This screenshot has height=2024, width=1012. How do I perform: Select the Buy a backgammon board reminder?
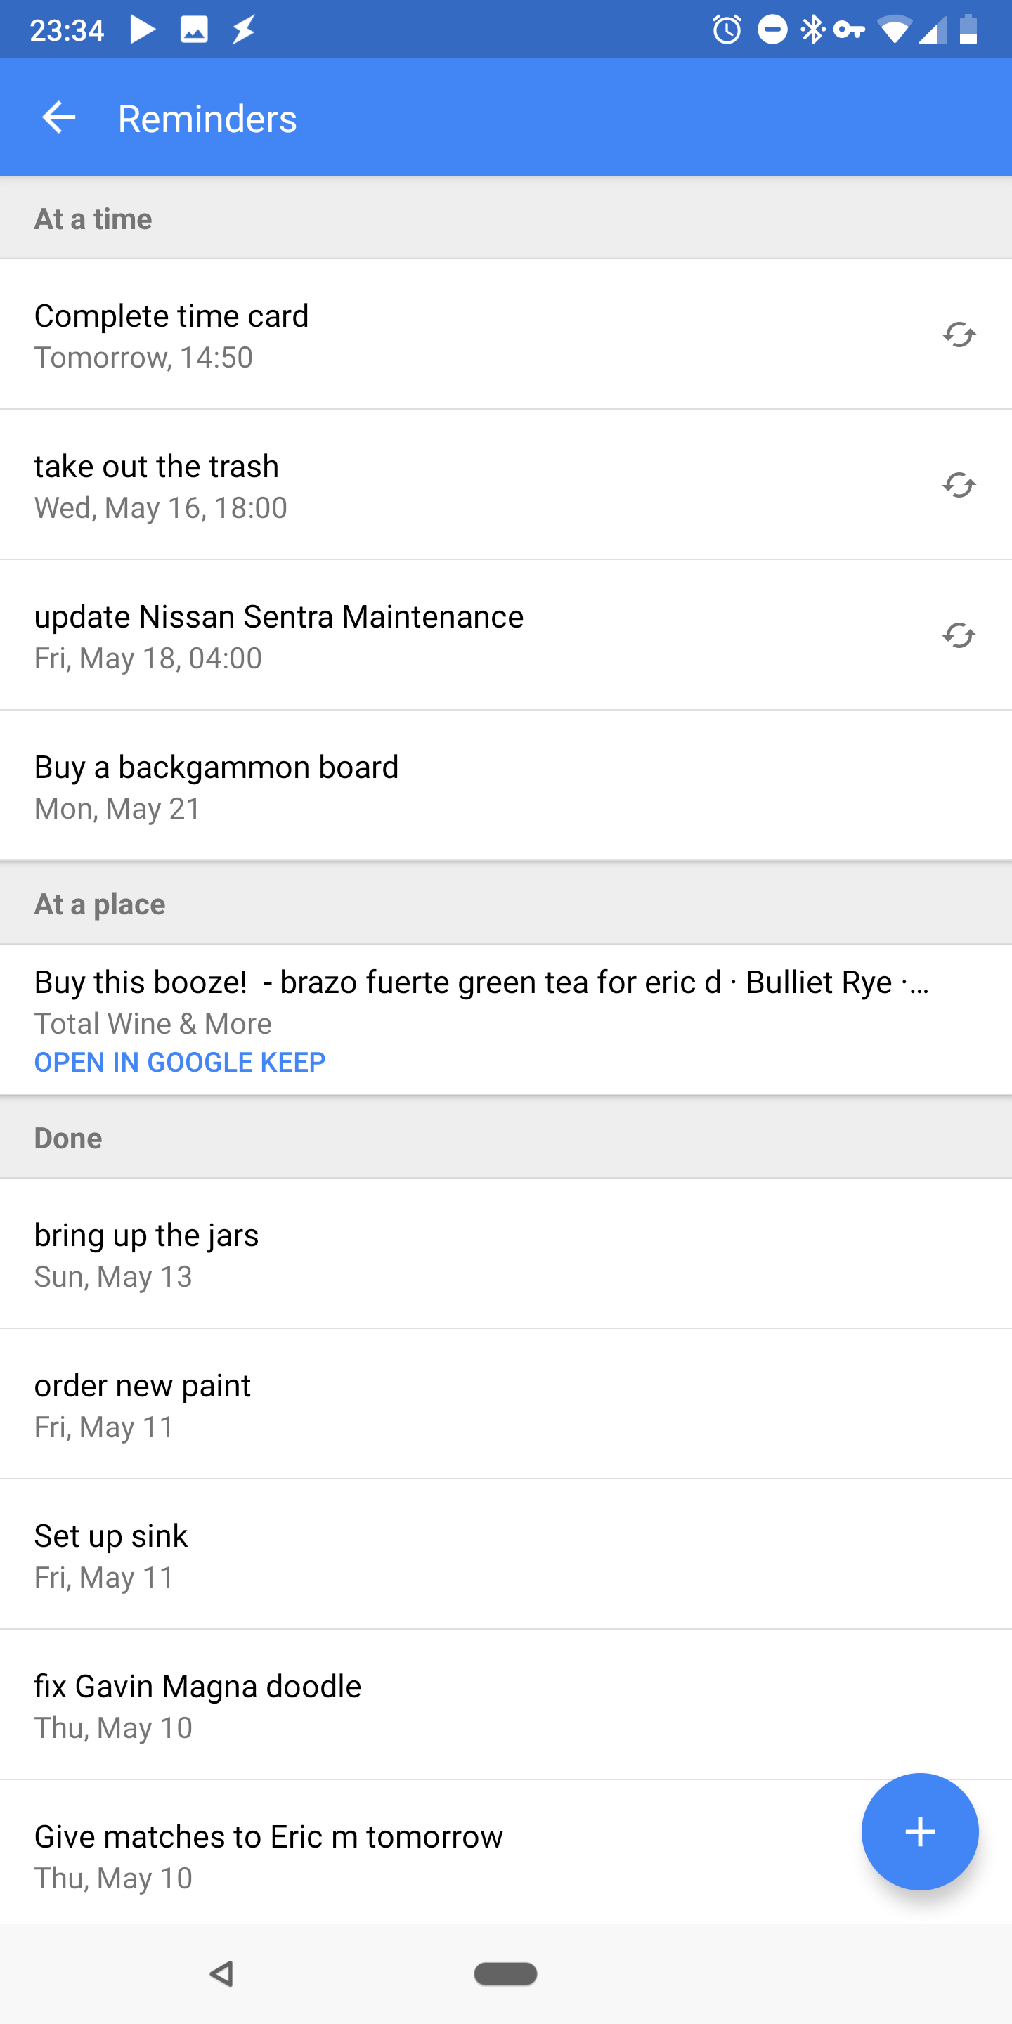coord(393,784)
